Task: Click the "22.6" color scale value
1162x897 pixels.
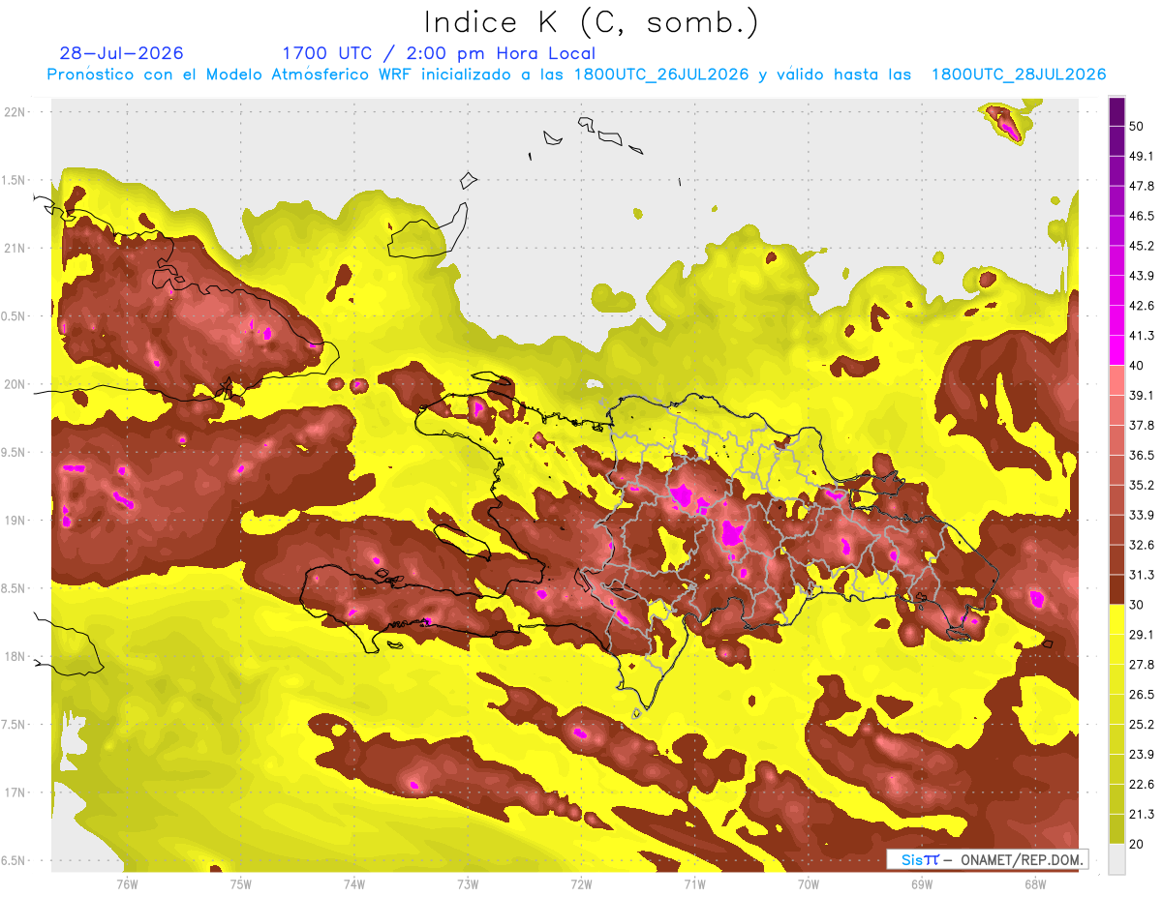Action: coord(1142,785)
